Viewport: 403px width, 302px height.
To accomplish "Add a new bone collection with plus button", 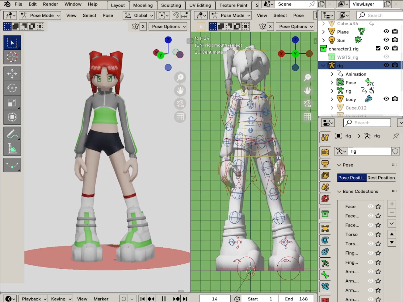I will 392,204.
